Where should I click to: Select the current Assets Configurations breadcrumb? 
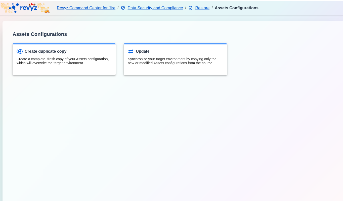tap(236, 8)
